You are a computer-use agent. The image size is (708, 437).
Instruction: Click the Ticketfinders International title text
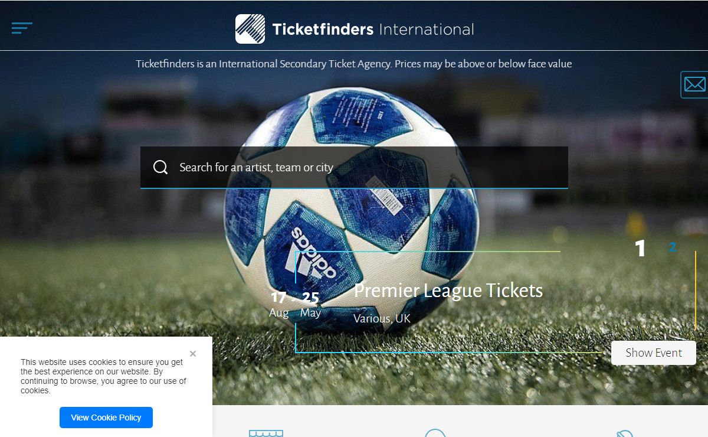pos(373,29)
